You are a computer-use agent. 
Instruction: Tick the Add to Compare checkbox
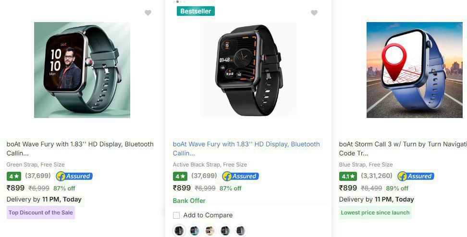(x=176, y=215)
